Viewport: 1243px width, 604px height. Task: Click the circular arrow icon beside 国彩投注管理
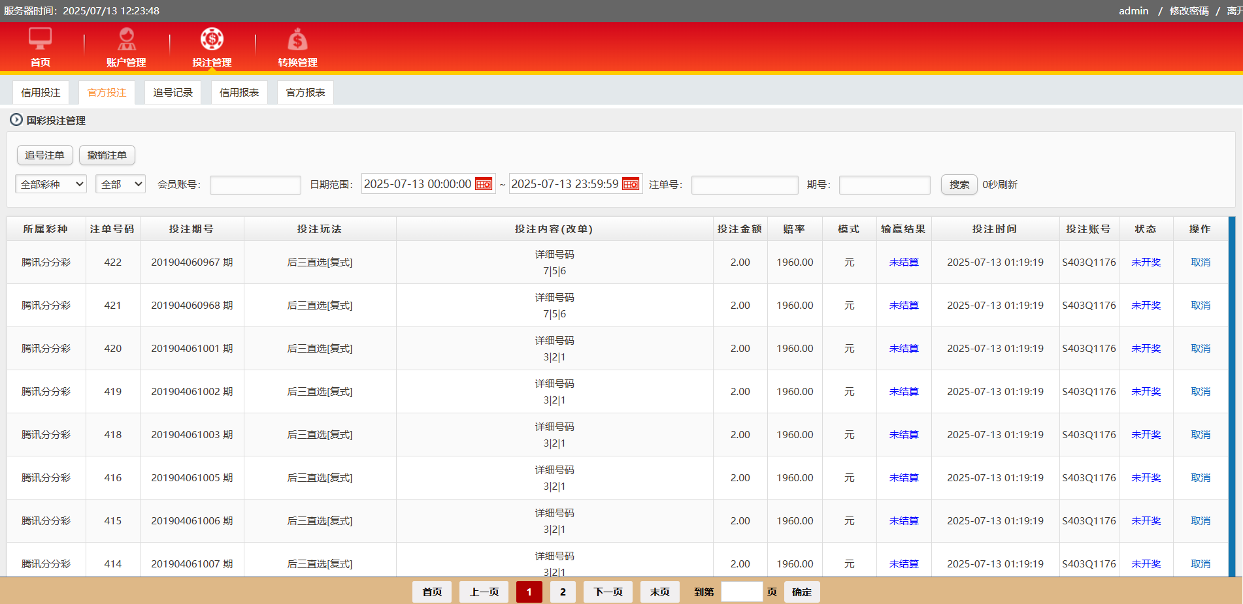point(16,120)
